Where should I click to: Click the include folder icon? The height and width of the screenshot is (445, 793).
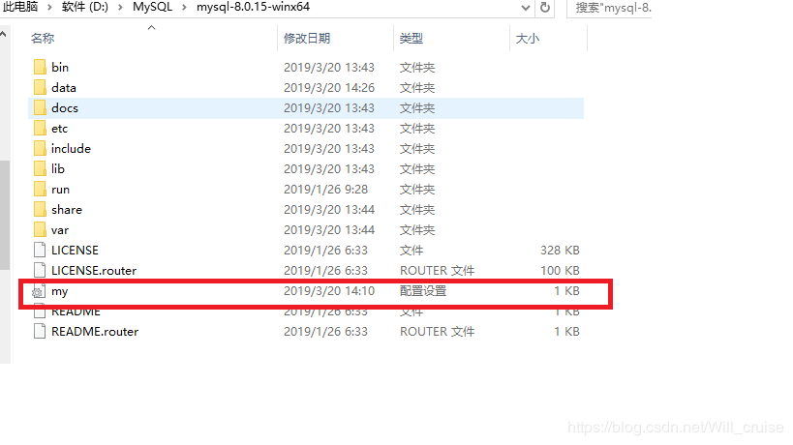(40, 149)
